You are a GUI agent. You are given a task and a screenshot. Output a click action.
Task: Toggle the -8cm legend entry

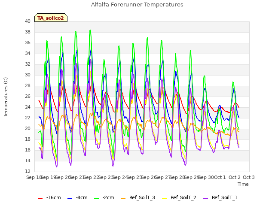[77, 197]
